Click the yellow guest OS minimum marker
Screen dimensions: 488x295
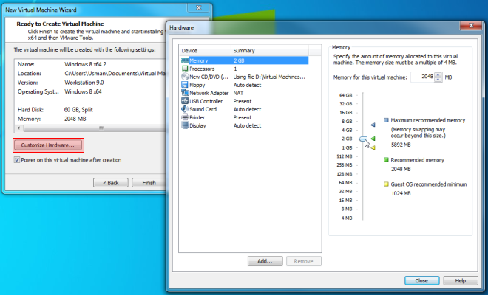coord(373,147)
